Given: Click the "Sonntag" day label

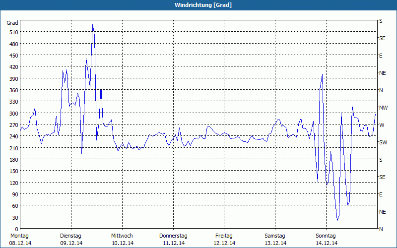Looking at the screenshot, I should (x=326, y=236).
